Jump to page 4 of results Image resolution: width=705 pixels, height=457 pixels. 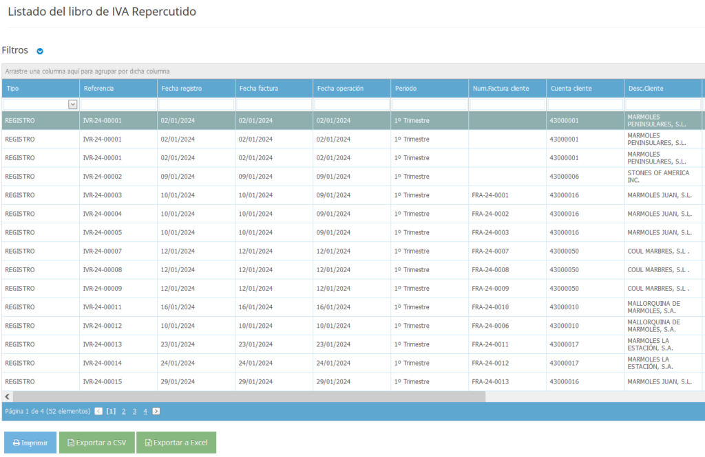(145, 411)
